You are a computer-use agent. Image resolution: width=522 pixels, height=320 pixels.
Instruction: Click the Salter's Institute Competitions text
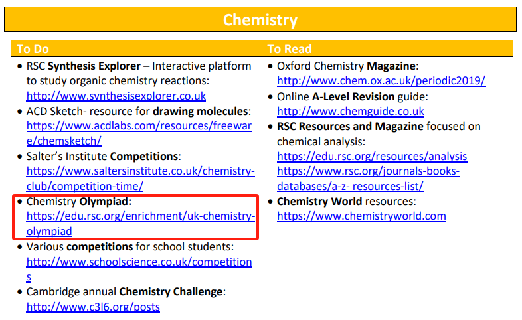point(104,157)
